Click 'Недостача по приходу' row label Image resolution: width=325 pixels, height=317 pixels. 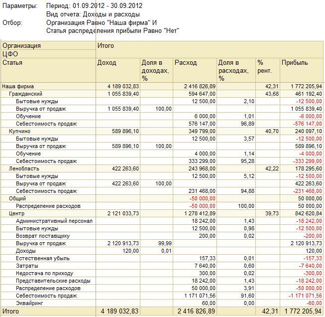(45, 273)
